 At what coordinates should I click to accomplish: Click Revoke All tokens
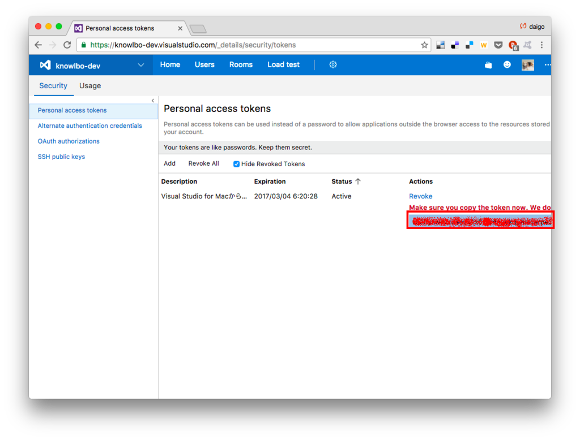click(203, 163)
